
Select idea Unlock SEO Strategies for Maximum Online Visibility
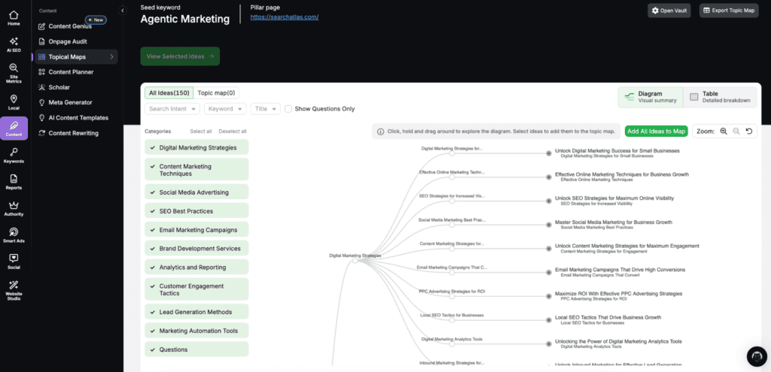(549, 201)
